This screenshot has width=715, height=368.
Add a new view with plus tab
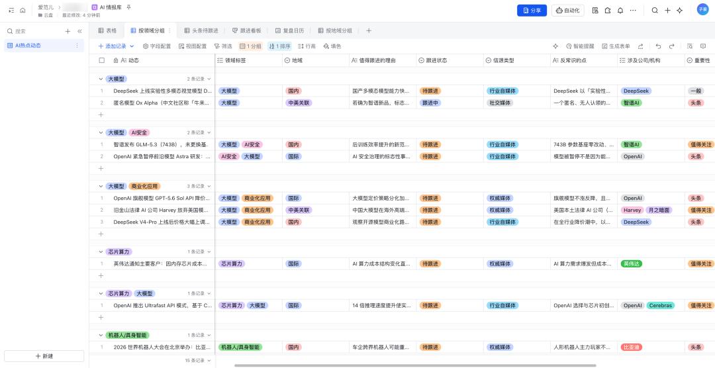369,30
